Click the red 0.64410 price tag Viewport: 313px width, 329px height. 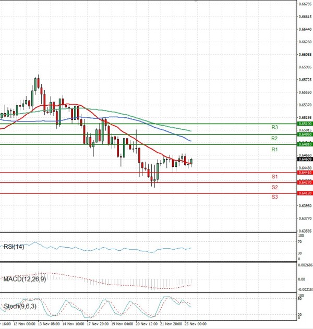(x=305, y=173)
